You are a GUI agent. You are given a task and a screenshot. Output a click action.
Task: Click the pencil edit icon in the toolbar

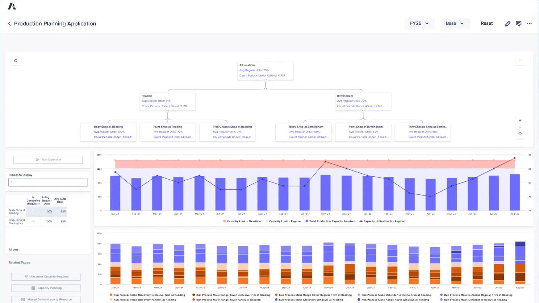coord(507,23)
